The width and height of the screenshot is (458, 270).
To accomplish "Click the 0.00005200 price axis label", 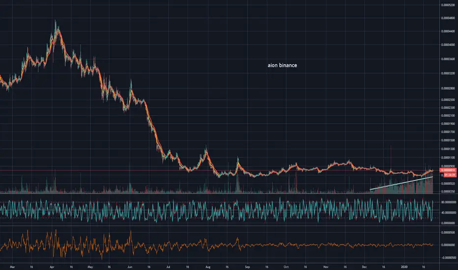I will (x=448, y=5).
